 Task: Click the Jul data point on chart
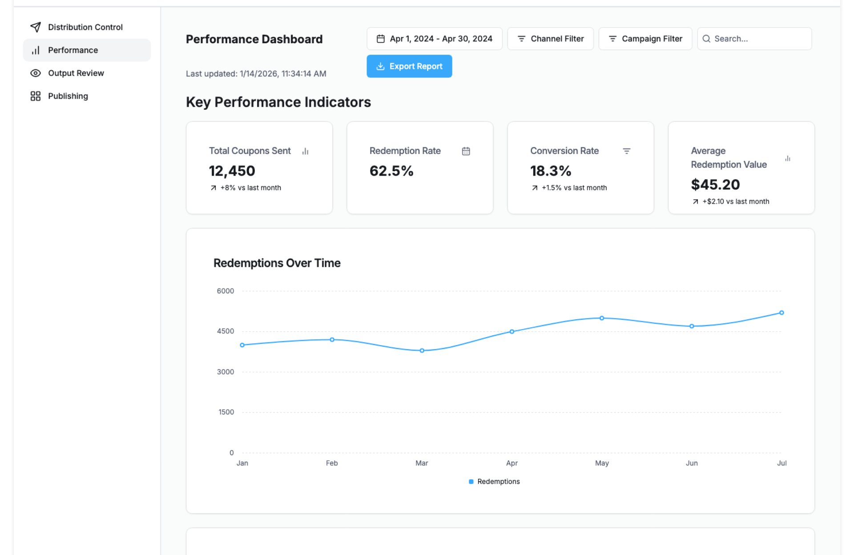pyautogui.click(x=781, y=313)
